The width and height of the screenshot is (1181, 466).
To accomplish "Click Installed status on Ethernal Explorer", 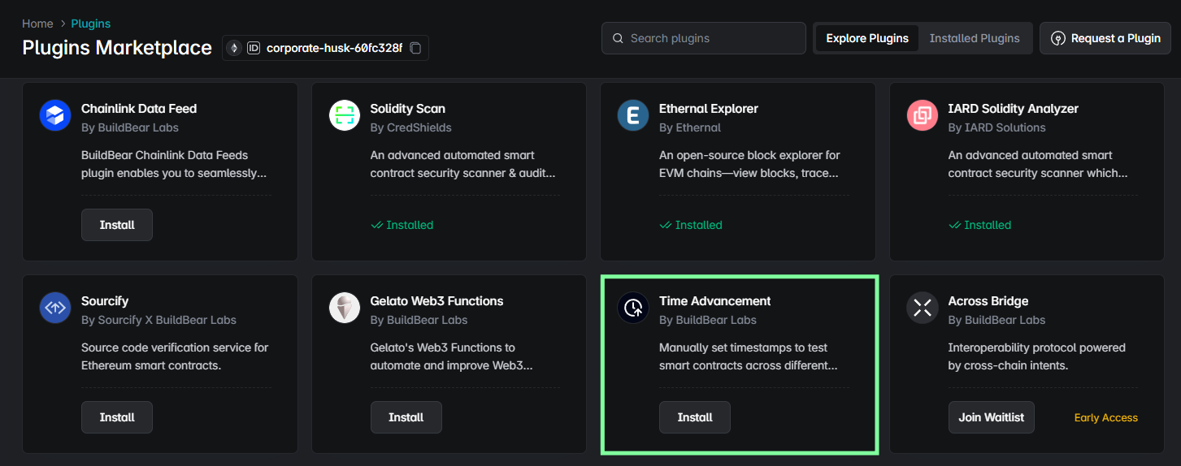I will click(691, 225).
